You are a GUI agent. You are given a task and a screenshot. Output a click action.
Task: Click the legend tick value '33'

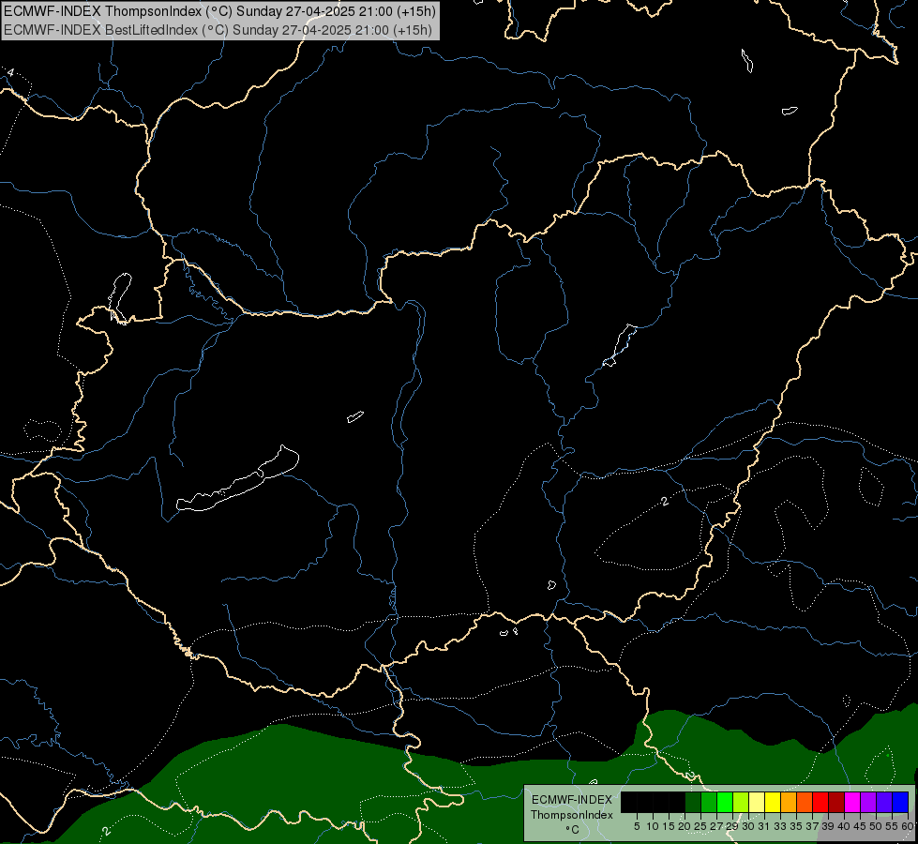point(780,826)
